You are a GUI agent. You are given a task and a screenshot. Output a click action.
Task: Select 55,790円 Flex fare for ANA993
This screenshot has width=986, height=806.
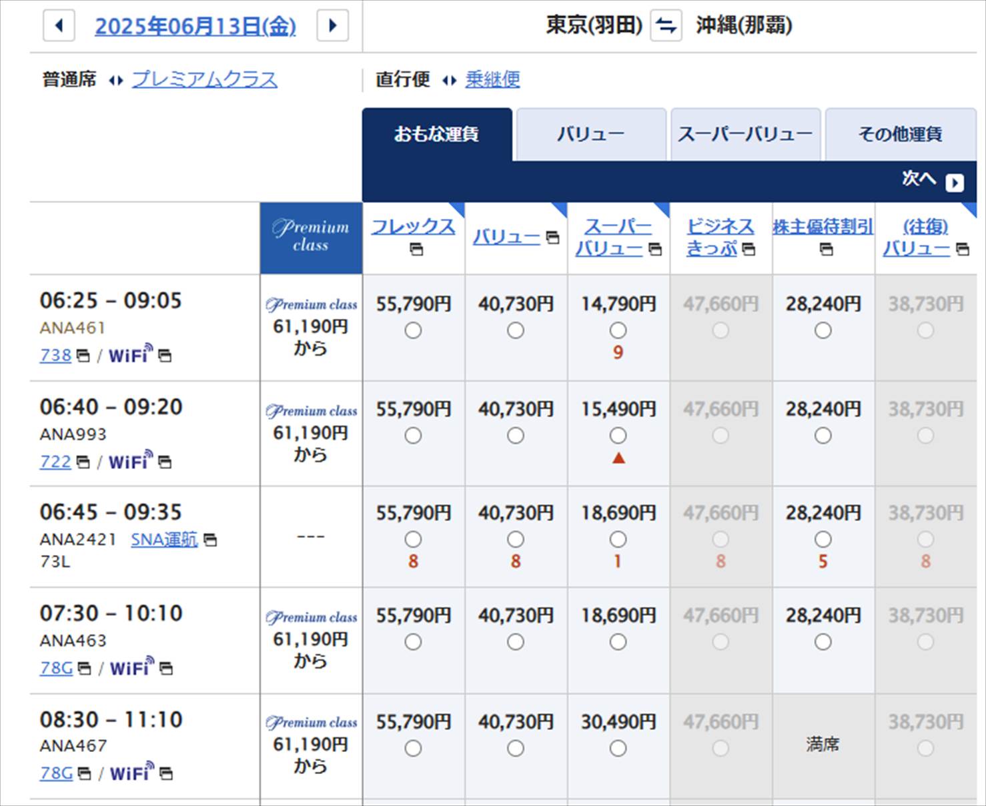pyautogui.click(x=413, y=436)
